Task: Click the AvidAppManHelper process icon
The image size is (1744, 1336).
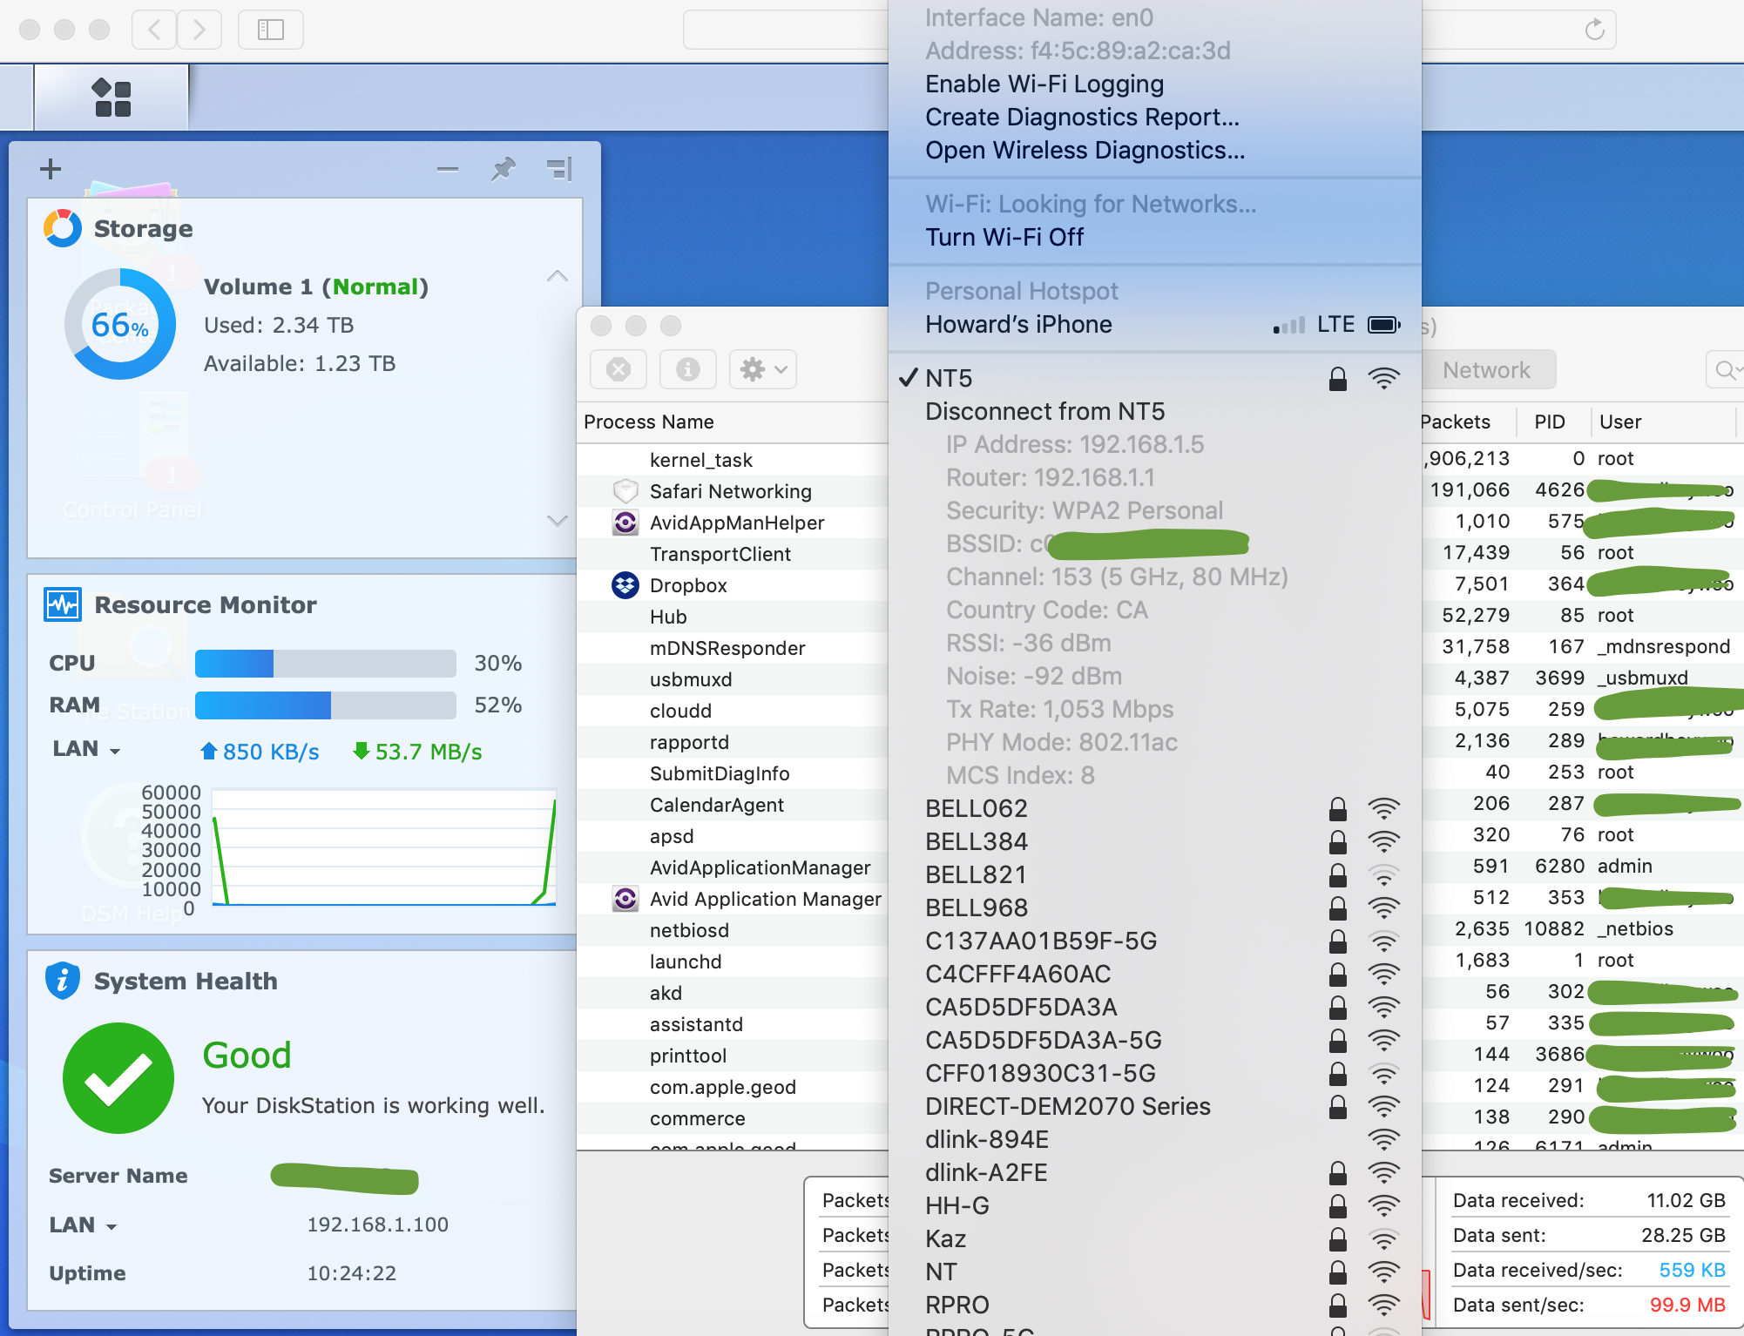Action: 625,523
